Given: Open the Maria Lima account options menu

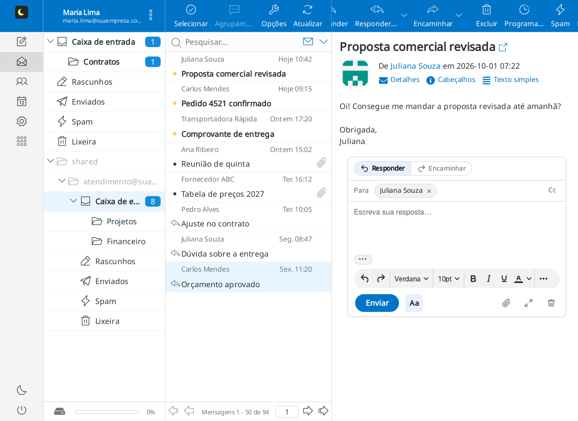Looking at the screenshot, I should pyautogui.click(x=151, y=15).
